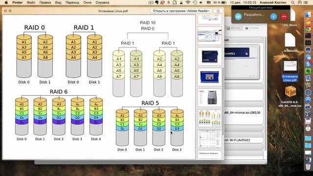Open App Store from the Dock

[308, 99]
